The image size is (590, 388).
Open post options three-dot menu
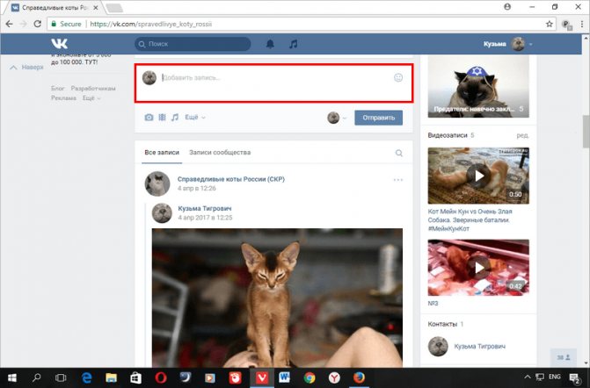(x=397, y=179)
